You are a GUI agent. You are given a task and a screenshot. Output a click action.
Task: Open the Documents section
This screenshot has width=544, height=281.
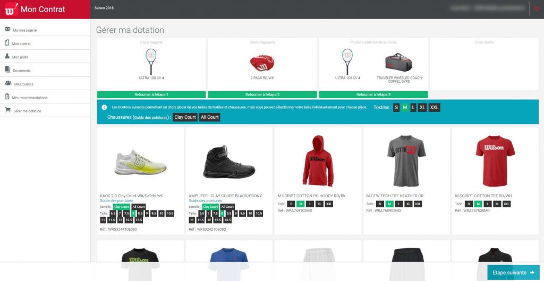pyautogui.click(x=45, y=71)
